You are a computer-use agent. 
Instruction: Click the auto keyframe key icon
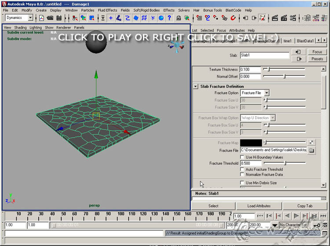click(x=317, y=225)
